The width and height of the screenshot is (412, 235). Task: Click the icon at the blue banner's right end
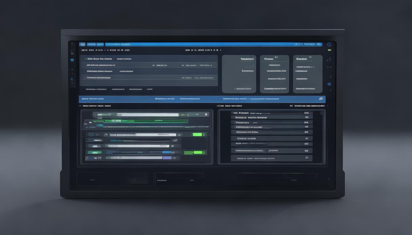click(x=321, y=99)
